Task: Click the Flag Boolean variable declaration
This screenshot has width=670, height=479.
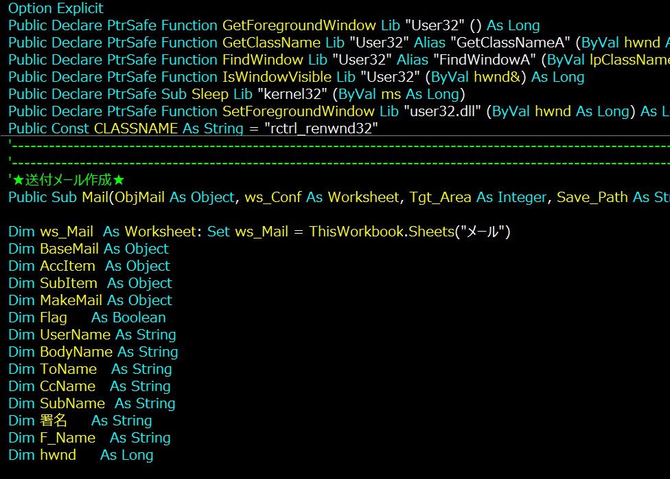Action: (87, 318)
